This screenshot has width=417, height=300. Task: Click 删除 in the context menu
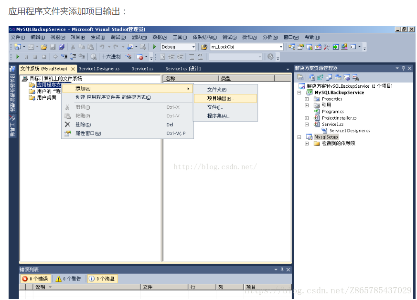tap(128, 124)
